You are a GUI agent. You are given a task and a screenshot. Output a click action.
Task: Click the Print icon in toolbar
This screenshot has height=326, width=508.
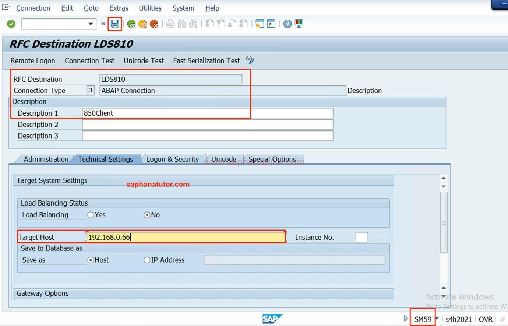pos(170,24)
